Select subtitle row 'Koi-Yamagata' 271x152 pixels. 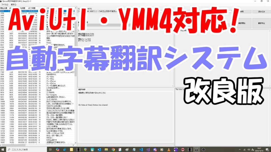point(38,95)
